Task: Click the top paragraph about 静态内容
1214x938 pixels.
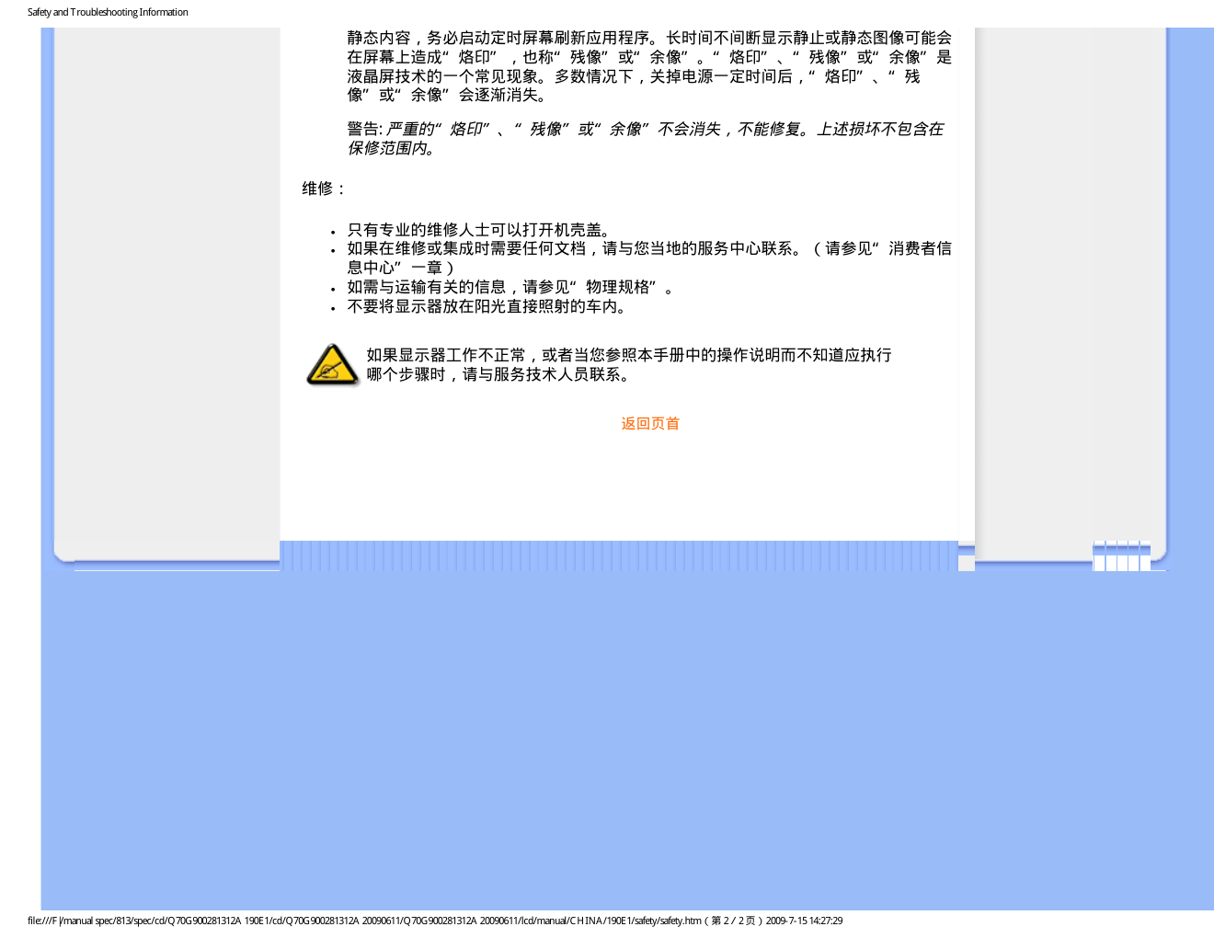Action: click(648, 66)
